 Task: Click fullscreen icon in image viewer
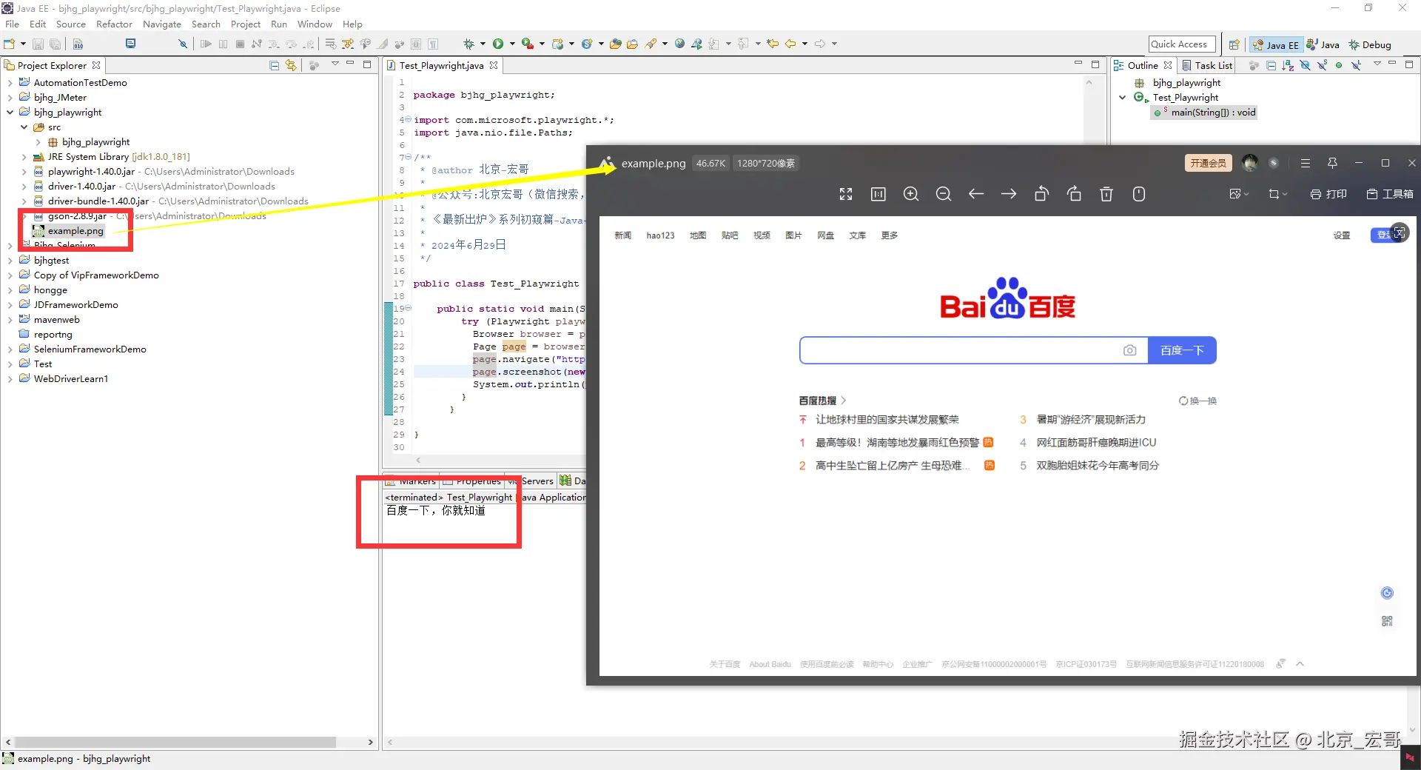point(846,194)
